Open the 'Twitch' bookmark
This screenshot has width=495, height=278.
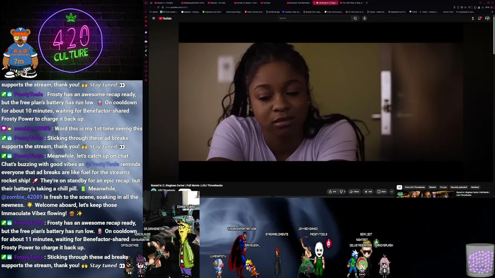coord(413,12)
